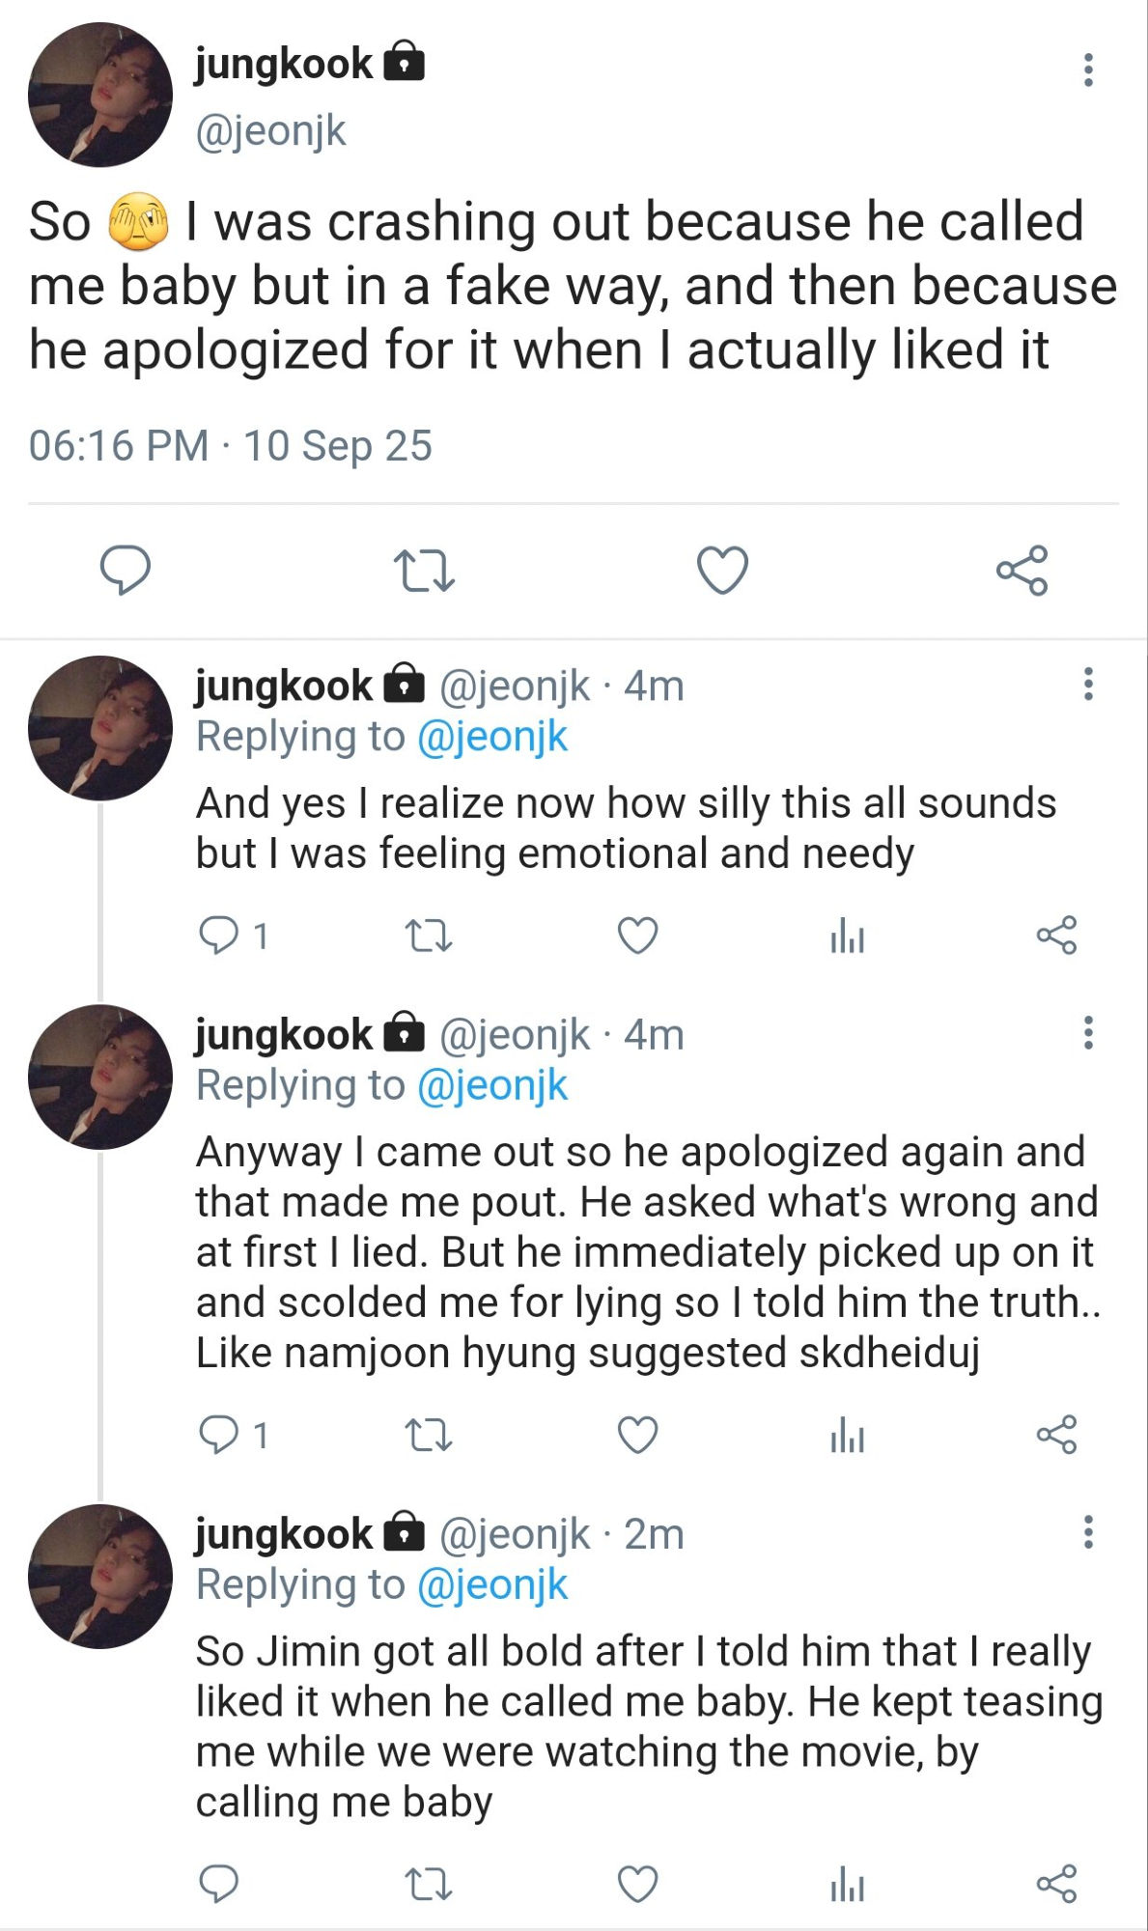
Task: Like the 'emotional and needy' reply
Action: [x=637, y=936]
